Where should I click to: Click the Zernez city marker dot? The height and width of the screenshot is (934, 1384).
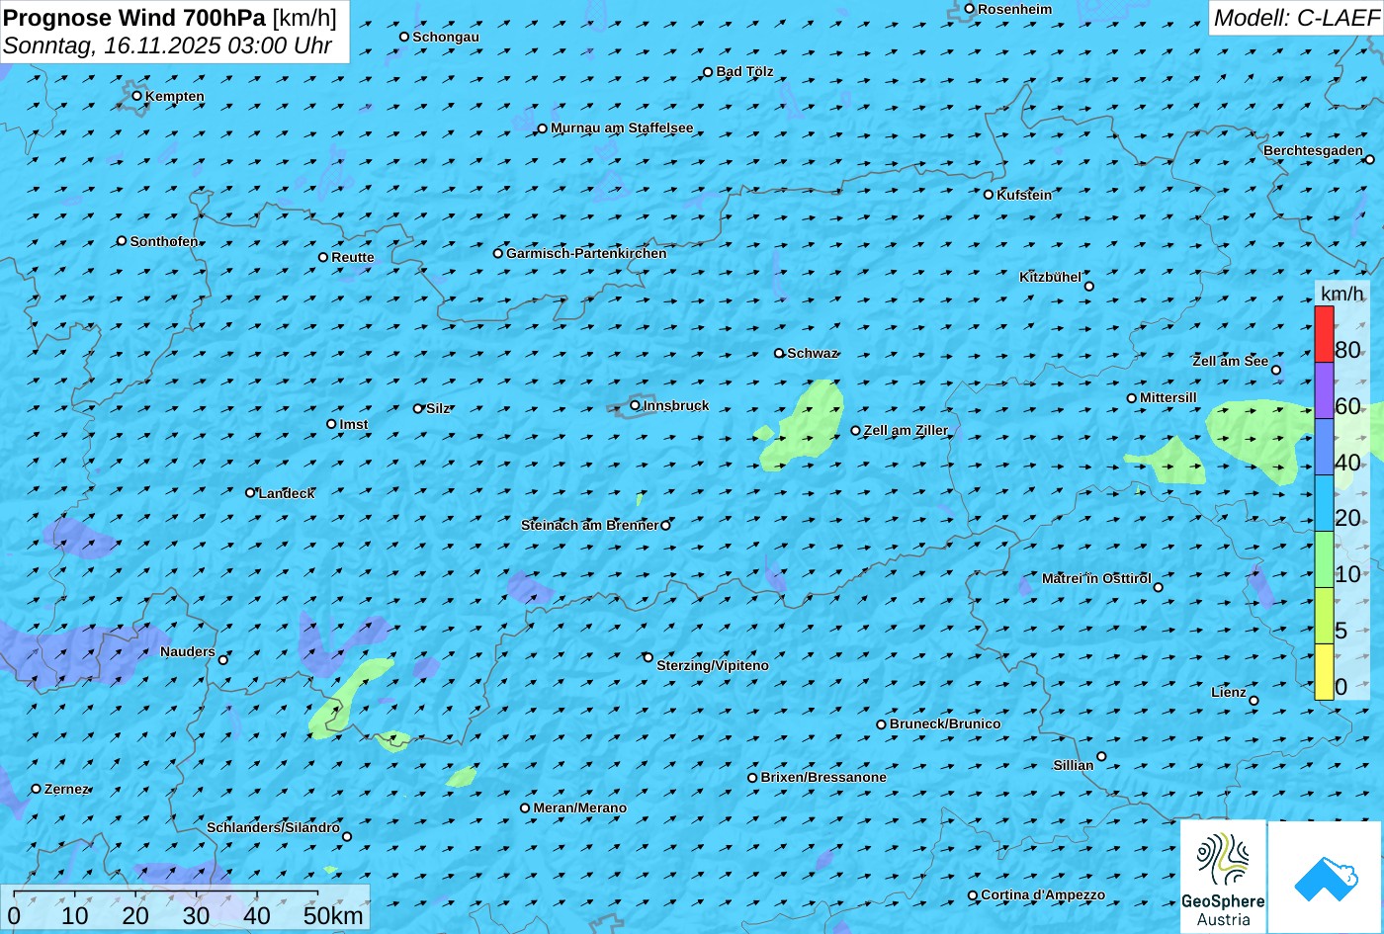pos(37,789)
